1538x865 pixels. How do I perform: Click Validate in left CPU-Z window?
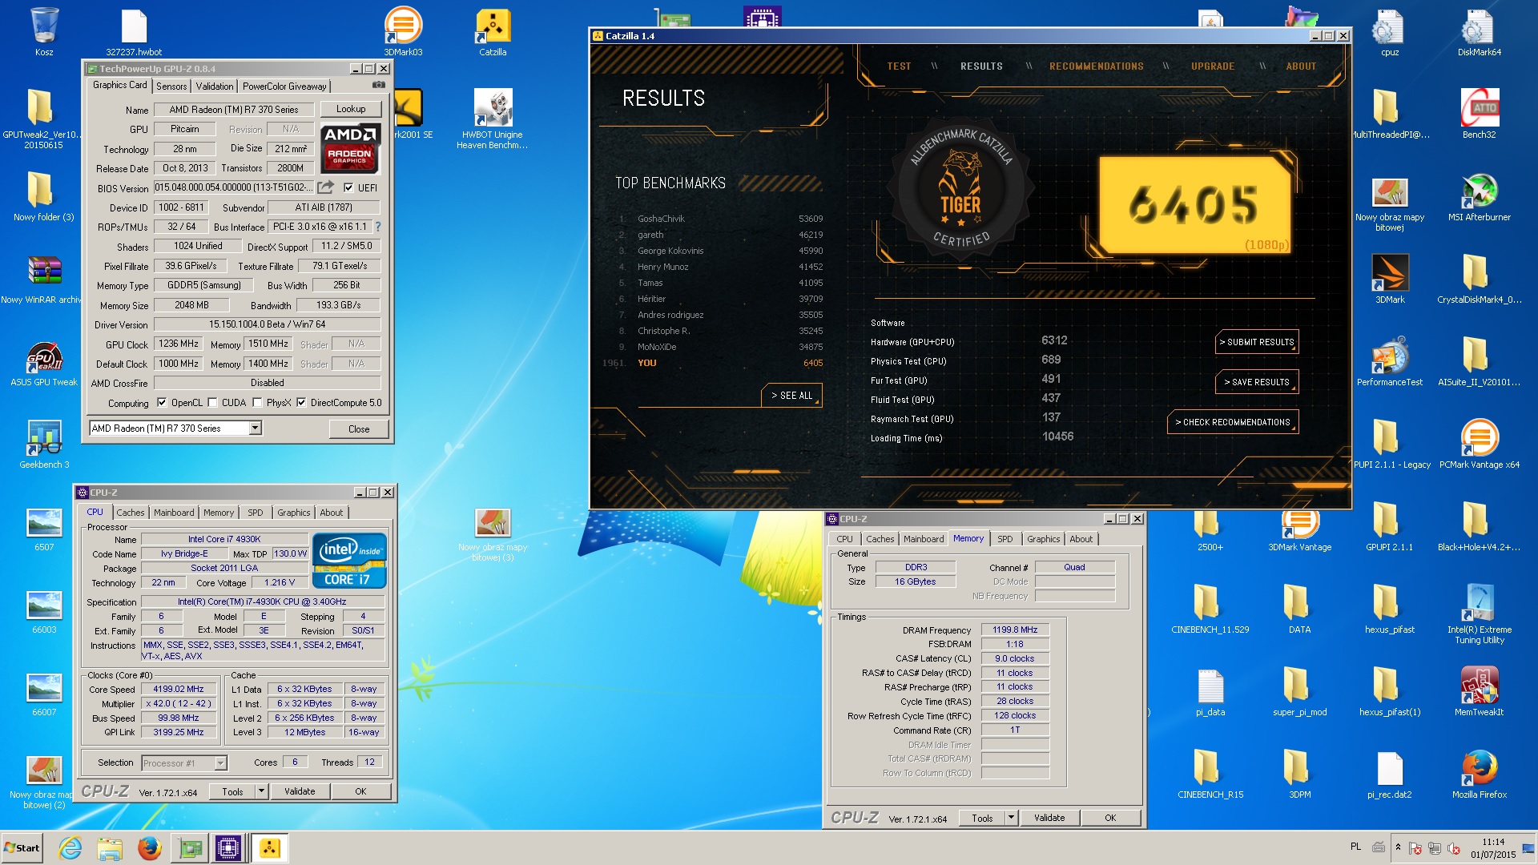300,791
